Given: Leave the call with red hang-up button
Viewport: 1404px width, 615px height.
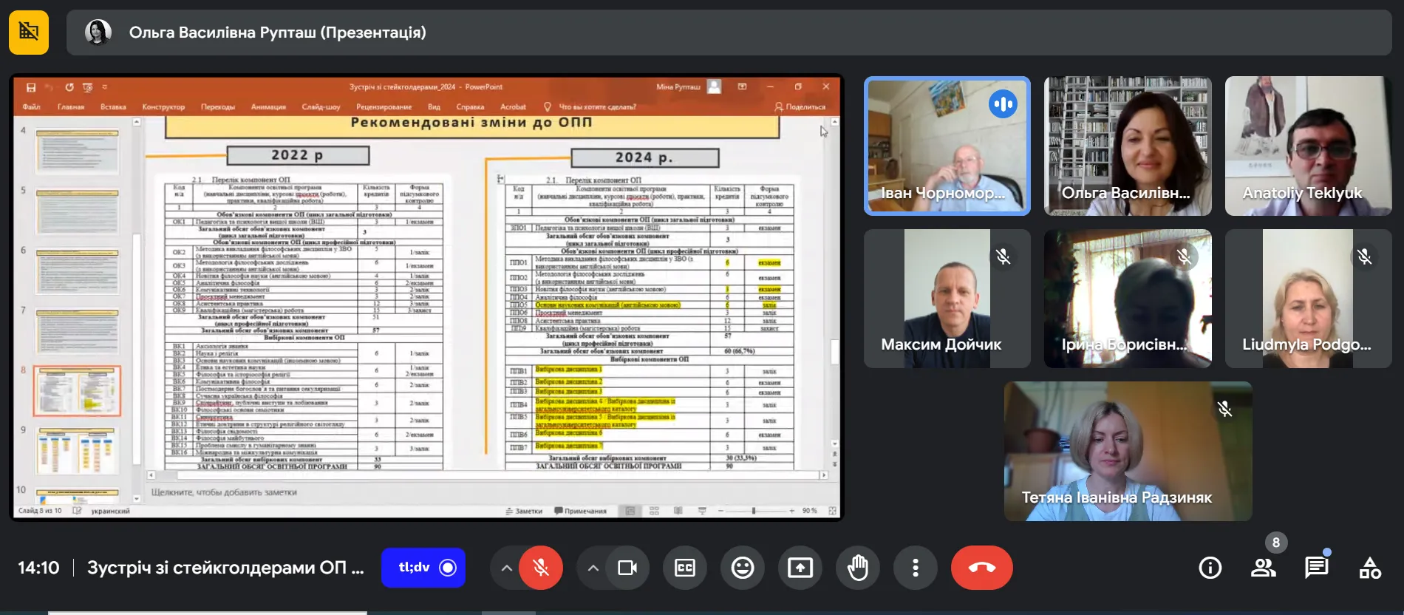Looking at the screenshot, I should [981, 568].
